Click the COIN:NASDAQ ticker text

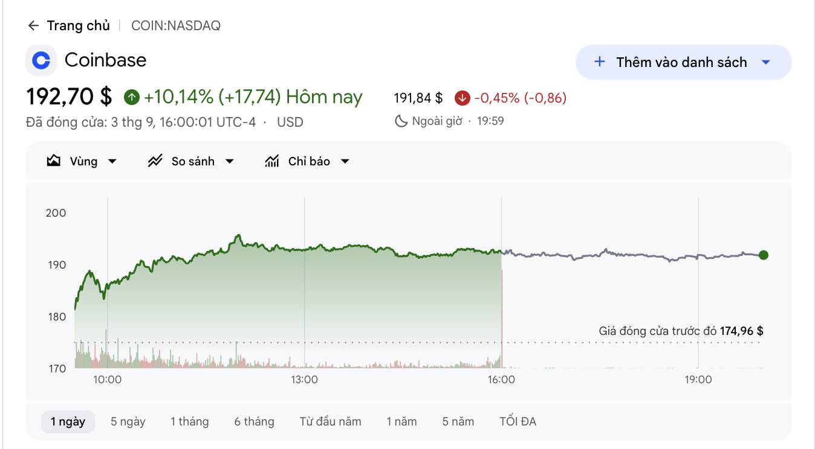[x=176, y=26]
